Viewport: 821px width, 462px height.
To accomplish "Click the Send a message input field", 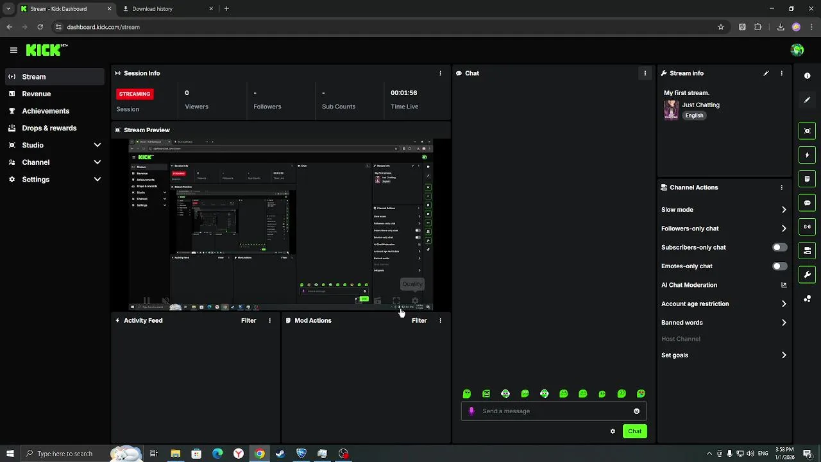I will coord(554,411).
